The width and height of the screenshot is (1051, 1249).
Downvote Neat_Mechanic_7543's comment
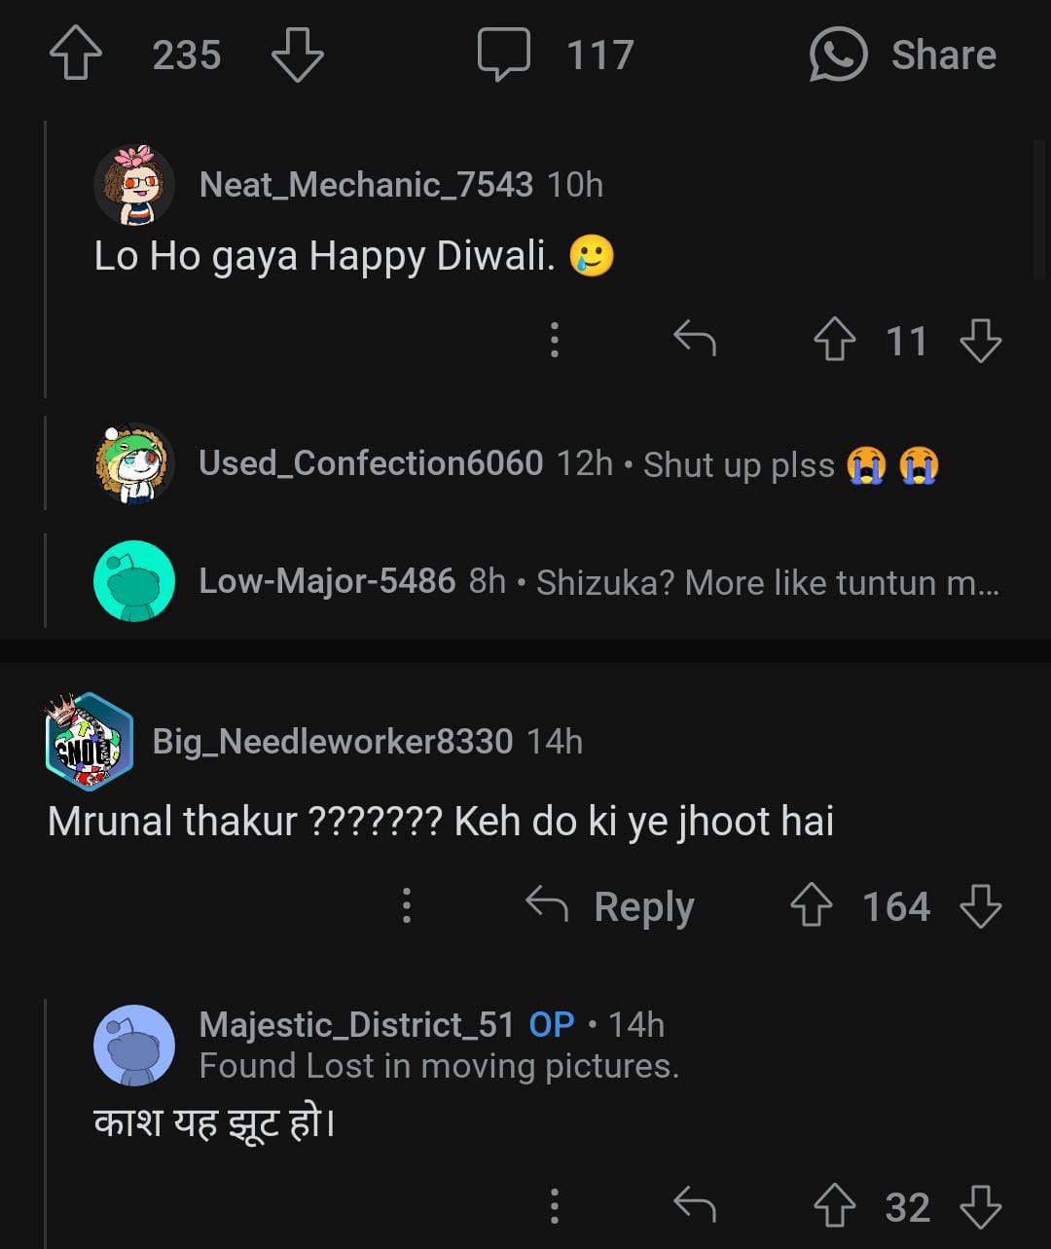pos(980,341)
